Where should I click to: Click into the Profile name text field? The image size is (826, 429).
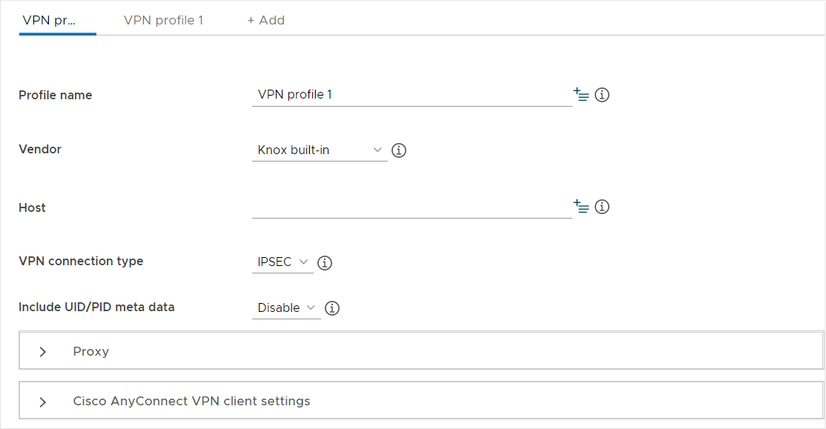pyautogui.click(x=412, y=95)
